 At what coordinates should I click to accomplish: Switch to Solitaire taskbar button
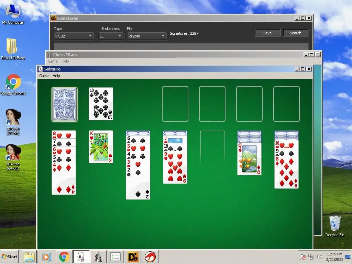tap(81, 257)
